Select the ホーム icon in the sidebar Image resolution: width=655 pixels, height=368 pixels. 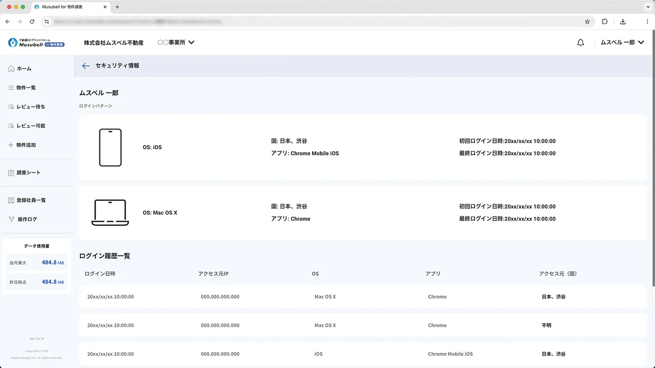[x=10, y=68]
